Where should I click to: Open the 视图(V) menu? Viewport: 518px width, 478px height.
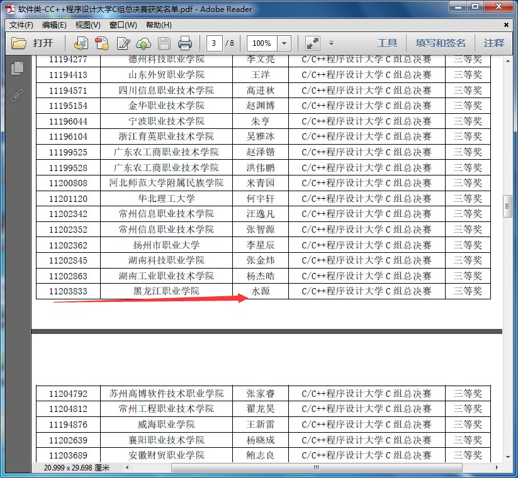pyautogui.click(x=87, y=25)
